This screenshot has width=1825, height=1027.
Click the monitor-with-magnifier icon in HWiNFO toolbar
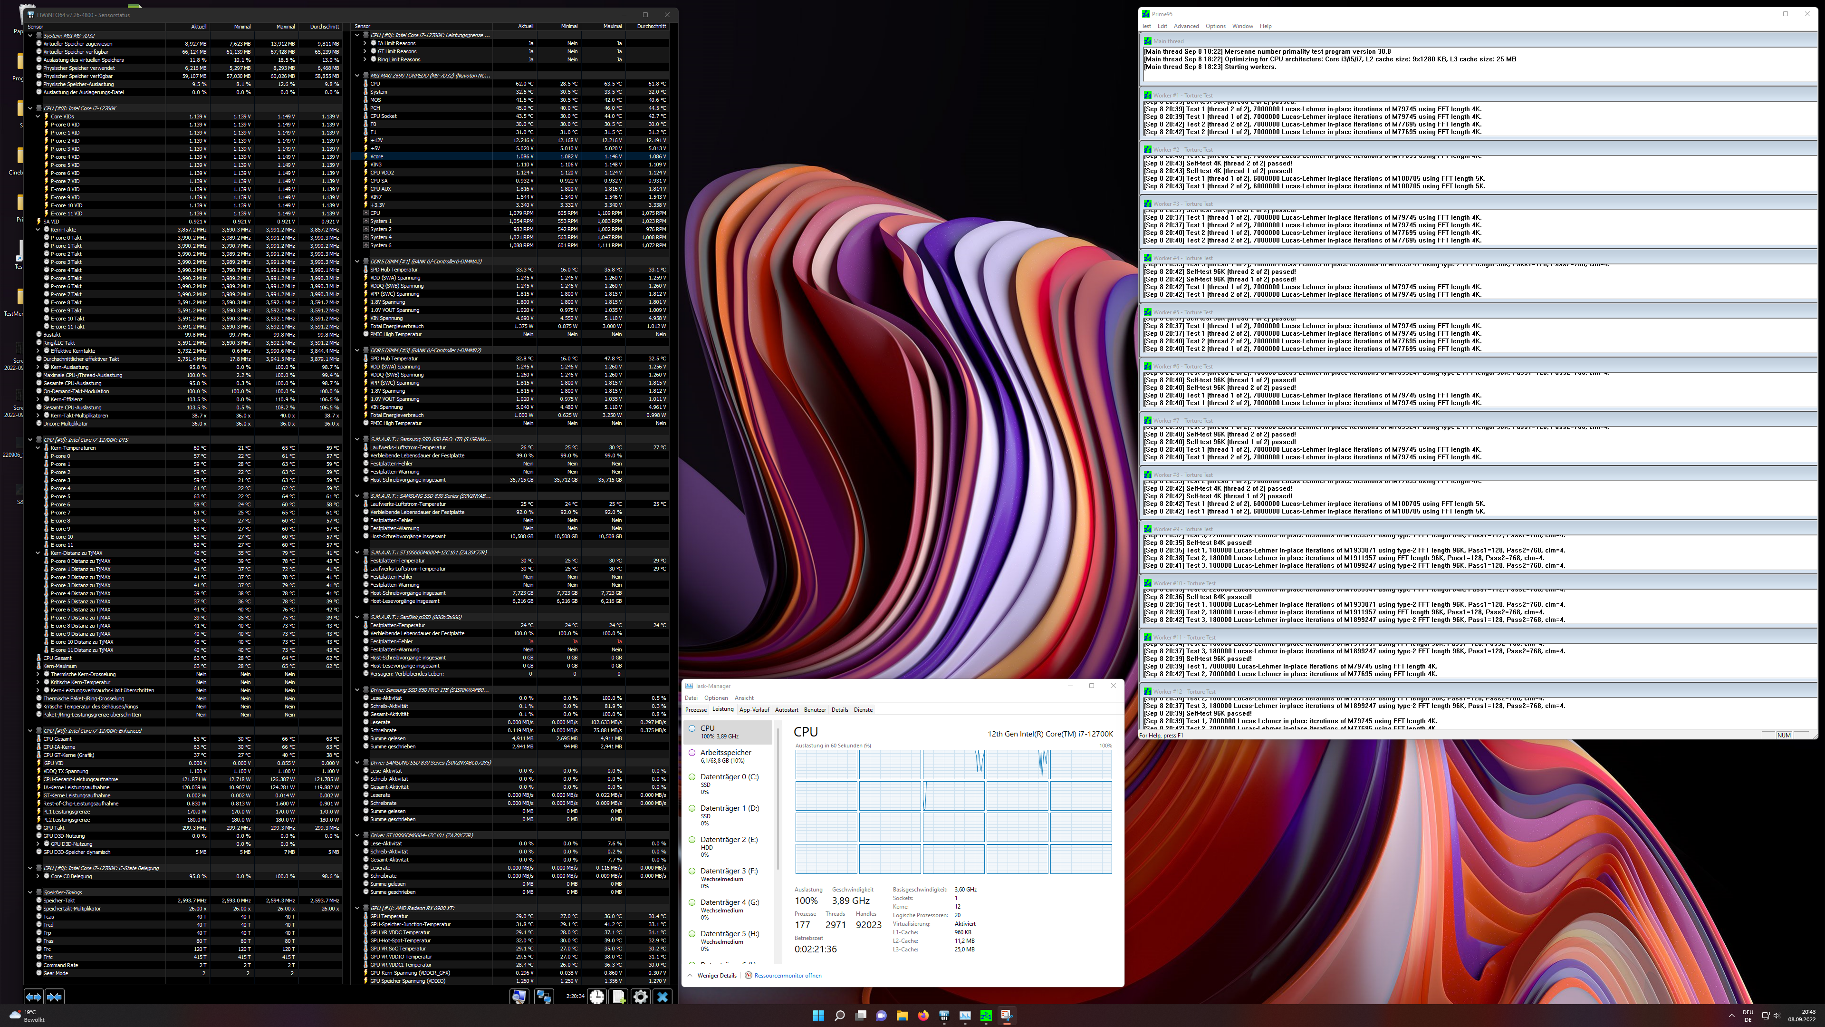519,997
